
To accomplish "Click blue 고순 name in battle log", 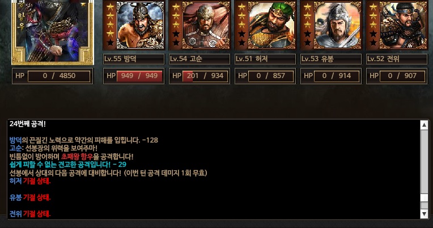I will 15,148.
